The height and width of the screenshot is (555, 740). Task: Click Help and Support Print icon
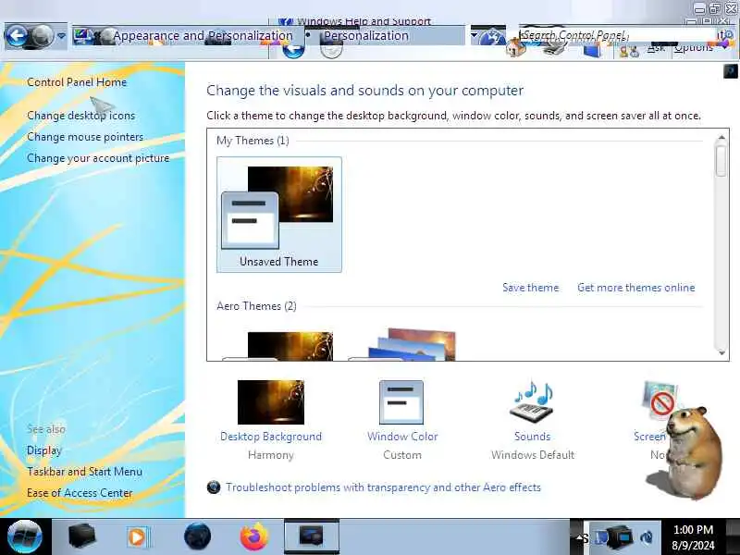[555, 49]
